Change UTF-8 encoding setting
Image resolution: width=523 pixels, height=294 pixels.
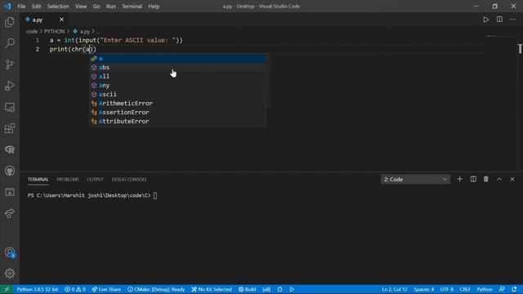pyautogui.click(x=447, y=289)
